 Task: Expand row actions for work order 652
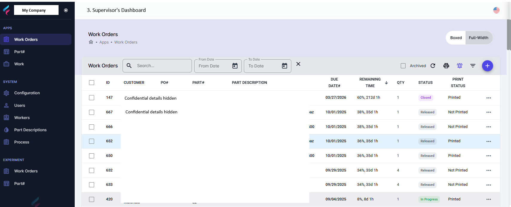pos(489,141)
